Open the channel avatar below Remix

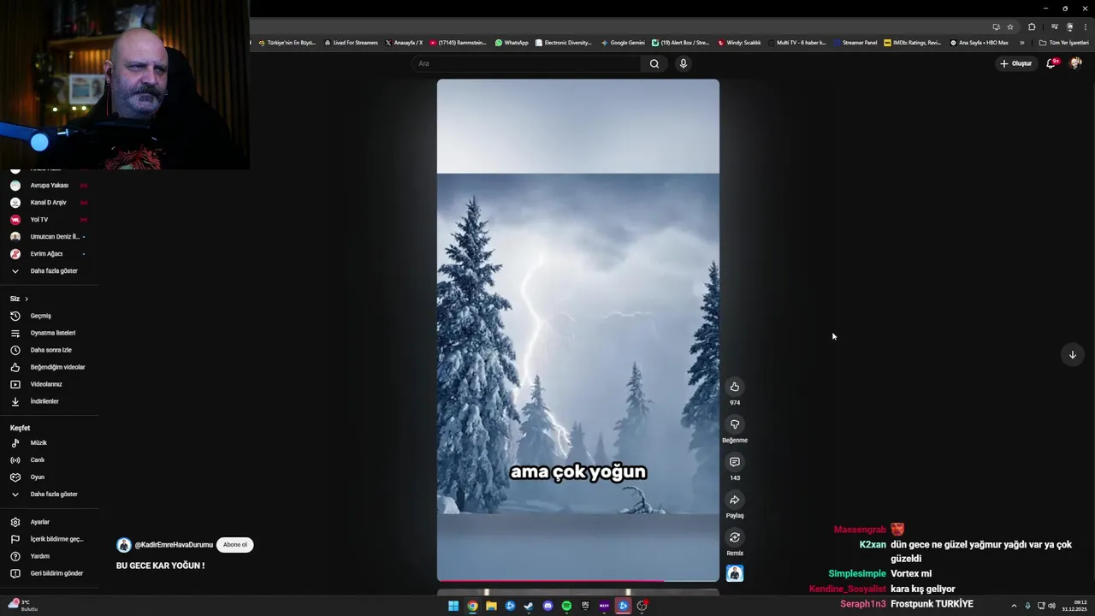[734, 573]
